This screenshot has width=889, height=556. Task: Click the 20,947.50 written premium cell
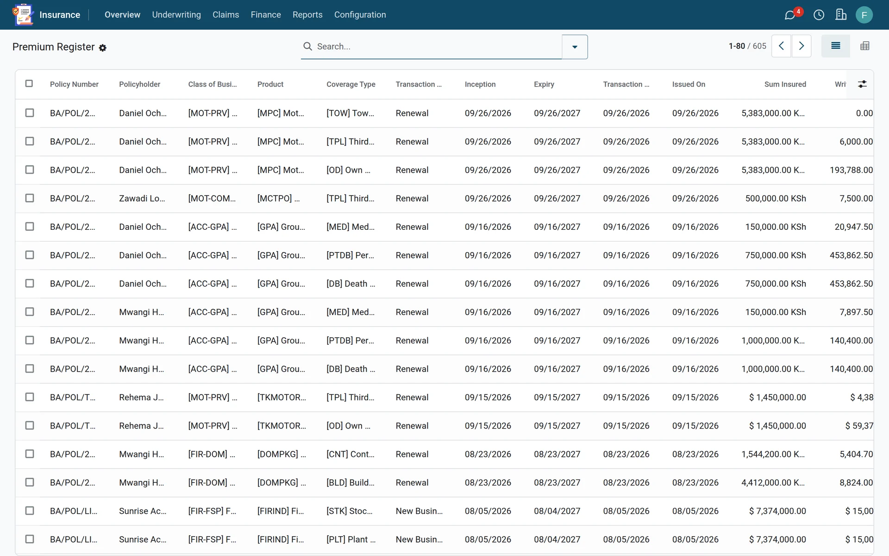pyautogui.click(x=854, y=227)
